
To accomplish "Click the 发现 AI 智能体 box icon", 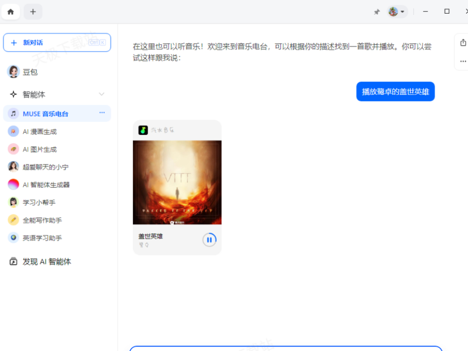I will click(x=14, y=262).
